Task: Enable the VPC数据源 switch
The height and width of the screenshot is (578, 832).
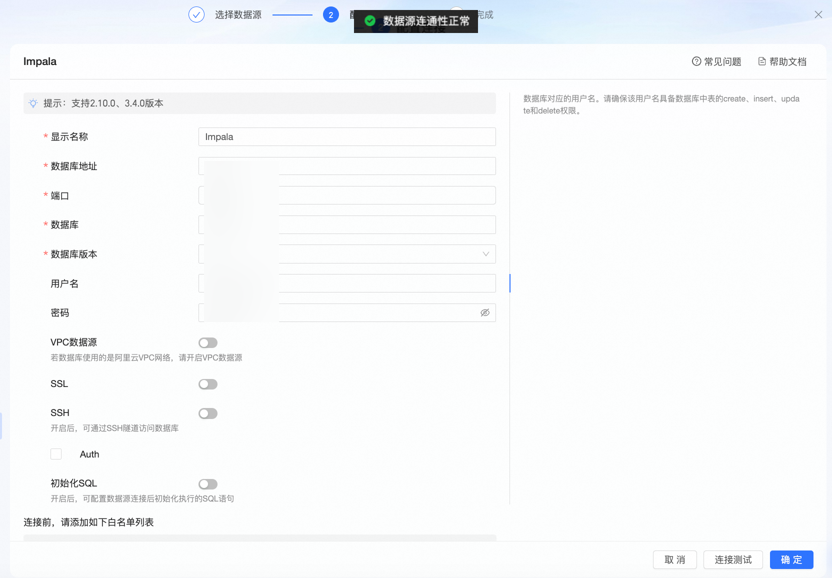Action: click(208, 342)
